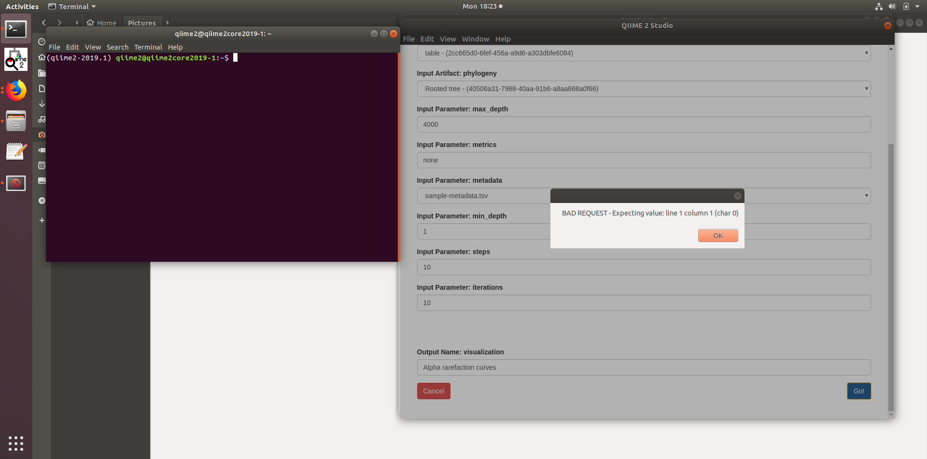Launch Firefox from the dock
This screenshot has height=459, width=927.
pyautogui.click(x=16, y=91)
